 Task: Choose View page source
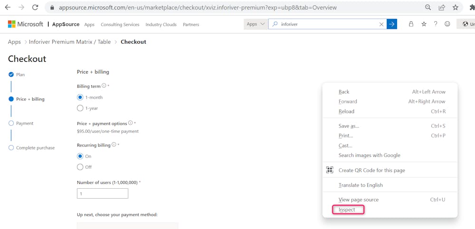(390, 200)
